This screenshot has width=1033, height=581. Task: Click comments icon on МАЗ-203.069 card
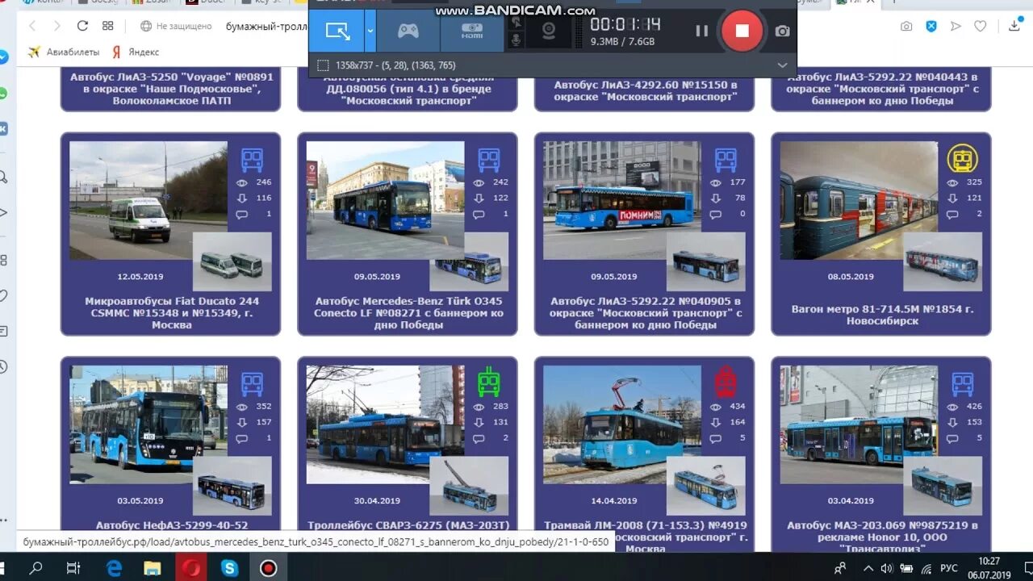(x=952, y=438)
